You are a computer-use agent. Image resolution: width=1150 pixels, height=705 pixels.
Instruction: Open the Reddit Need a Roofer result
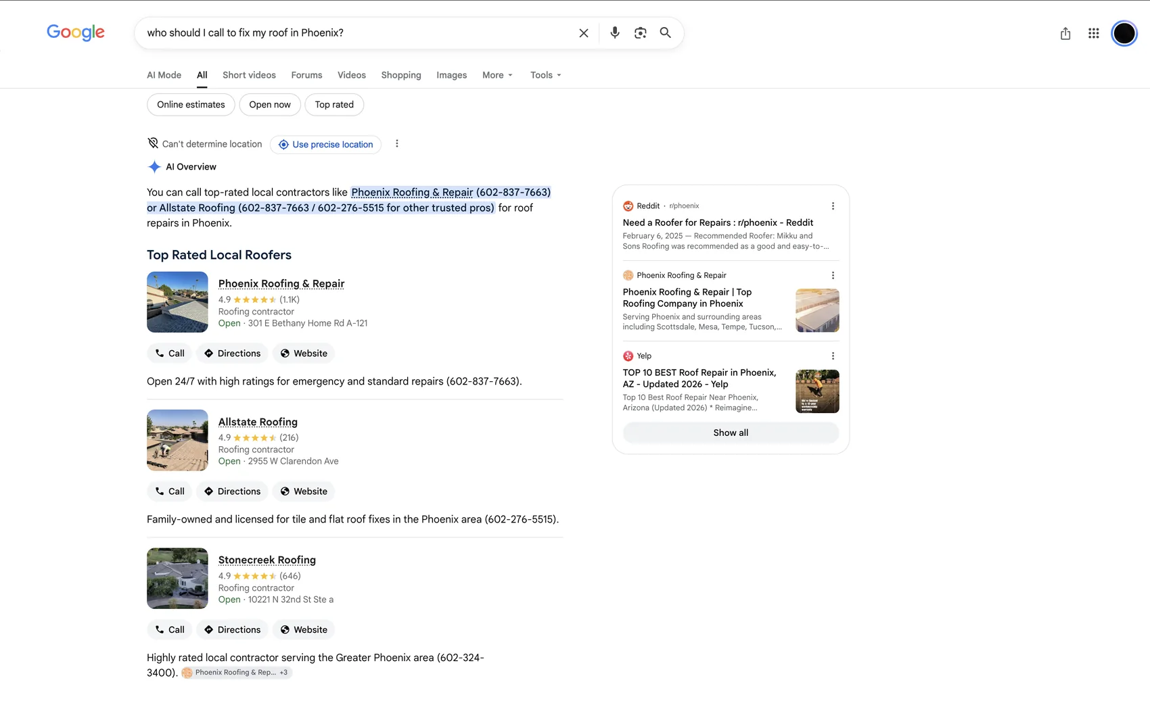[718, 222]
